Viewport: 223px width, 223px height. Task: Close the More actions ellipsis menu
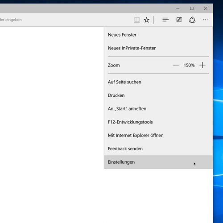click(206, 20)
